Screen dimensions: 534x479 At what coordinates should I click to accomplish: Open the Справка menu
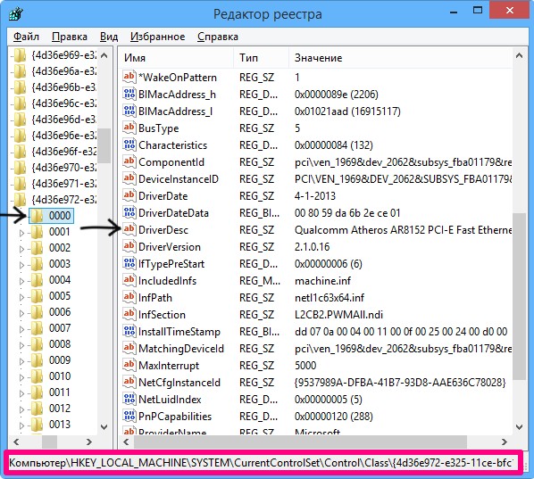click(x=218, y=37)
